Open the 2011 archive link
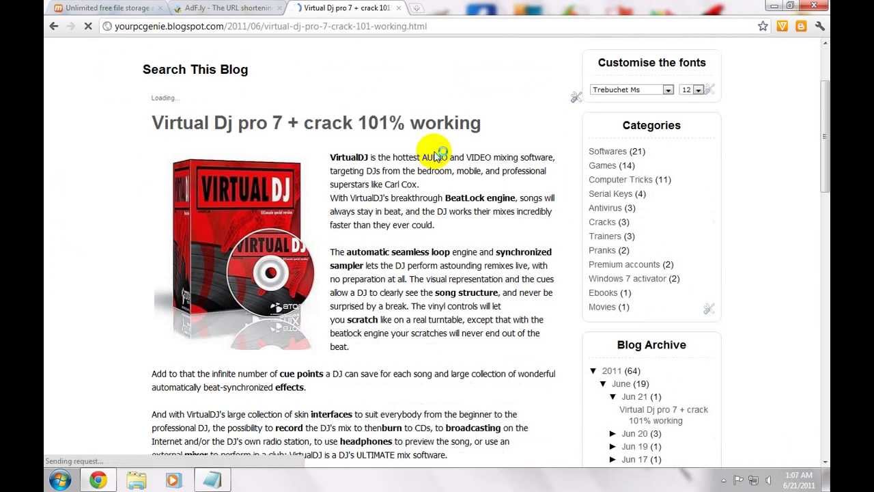The width and height of the screenshot is (874, 492). (612, 371)
